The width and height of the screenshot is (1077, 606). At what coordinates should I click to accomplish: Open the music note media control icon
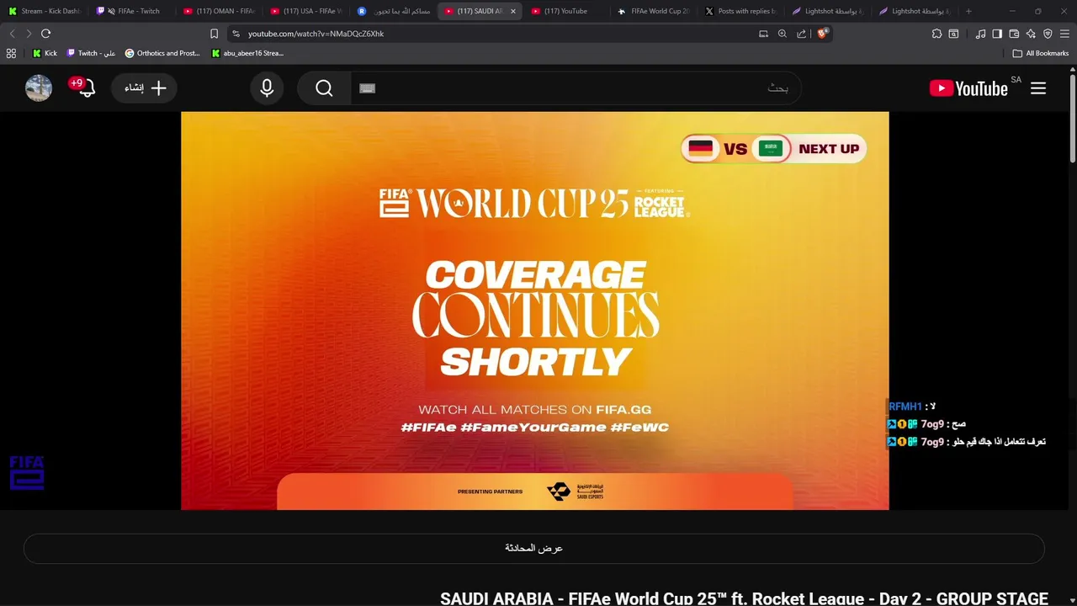980,34
